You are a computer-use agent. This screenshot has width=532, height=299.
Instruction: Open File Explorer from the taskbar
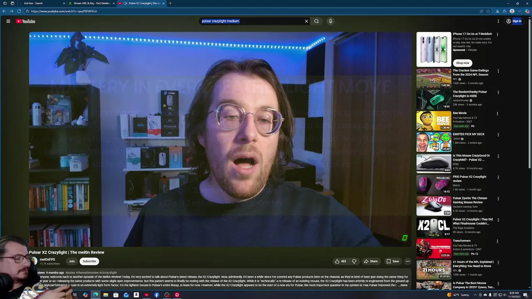tap(106, 295)
